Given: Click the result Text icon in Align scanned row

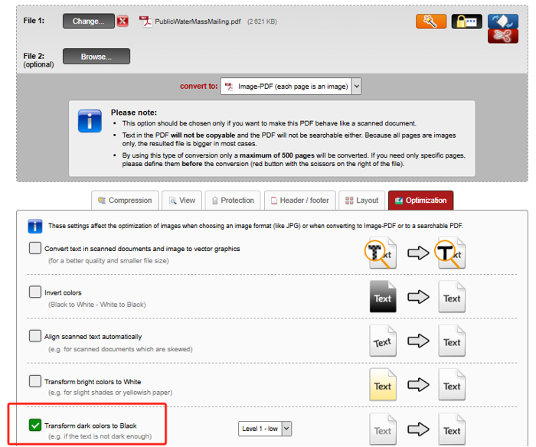Looking at the screenshot, I should [452, 341].
